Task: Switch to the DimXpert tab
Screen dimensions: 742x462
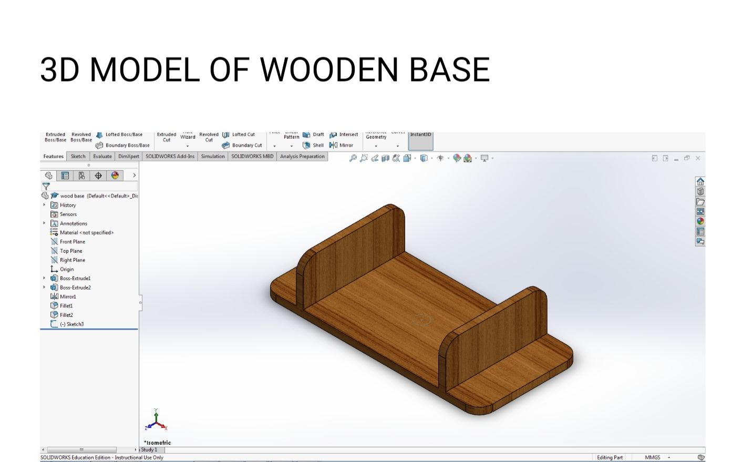Action: tap(129, 156)
